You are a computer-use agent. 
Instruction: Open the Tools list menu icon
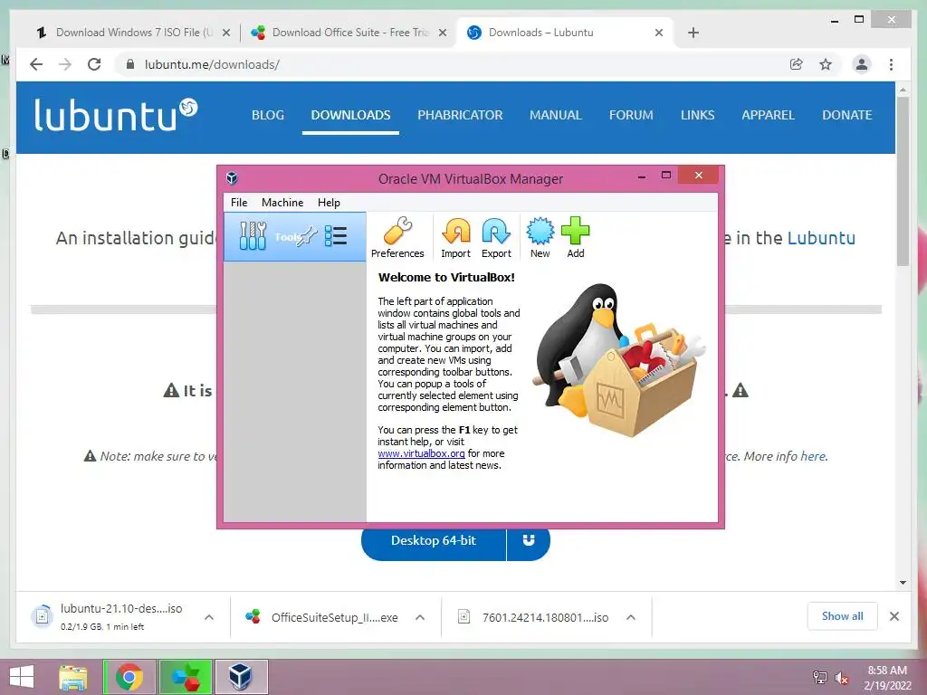(336, 236)
